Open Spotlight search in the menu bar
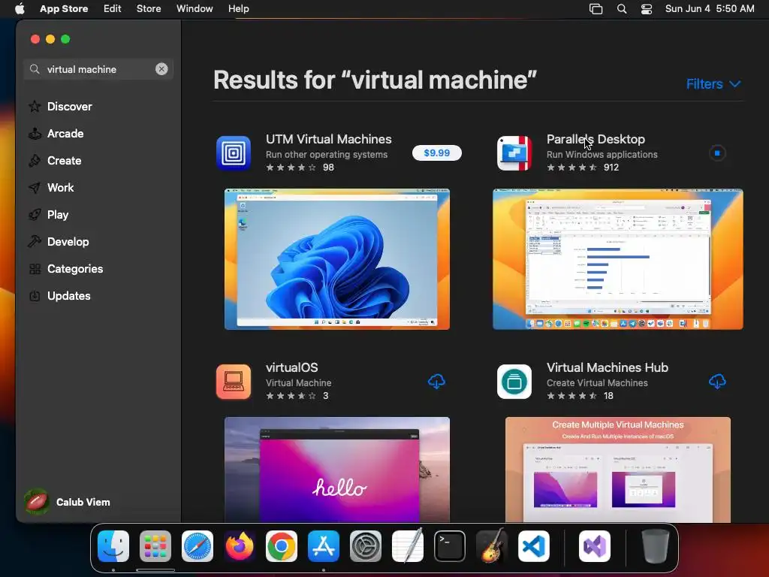769x577 pixels. tap(621, 9)
